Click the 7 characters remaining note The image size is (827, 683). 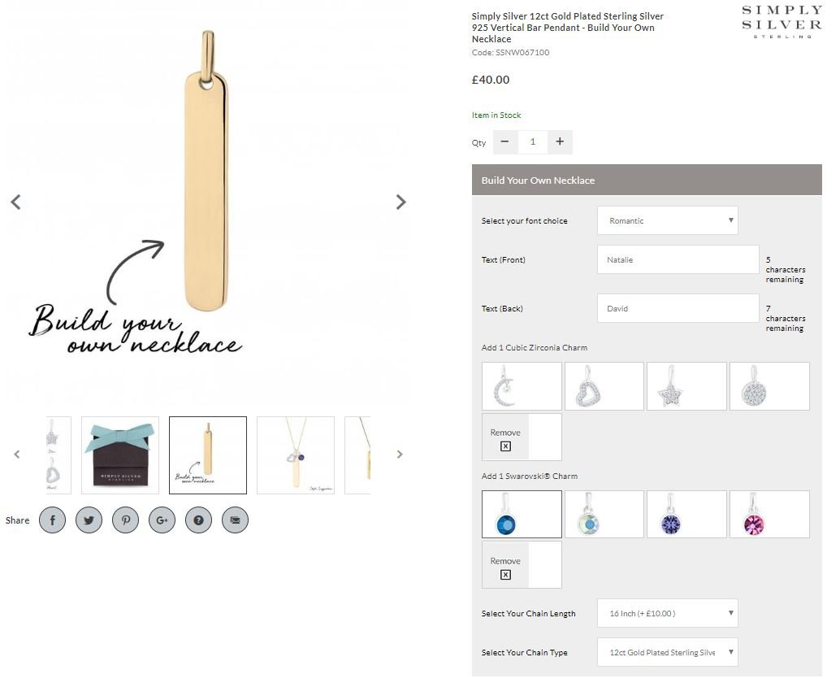pyautogui.click(x=786, y=318)
